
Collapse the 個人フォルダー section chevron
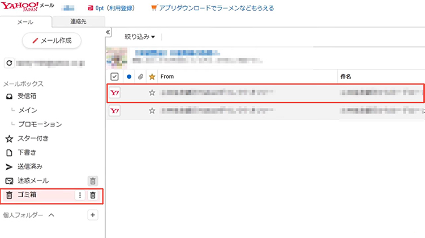(51, 215)
